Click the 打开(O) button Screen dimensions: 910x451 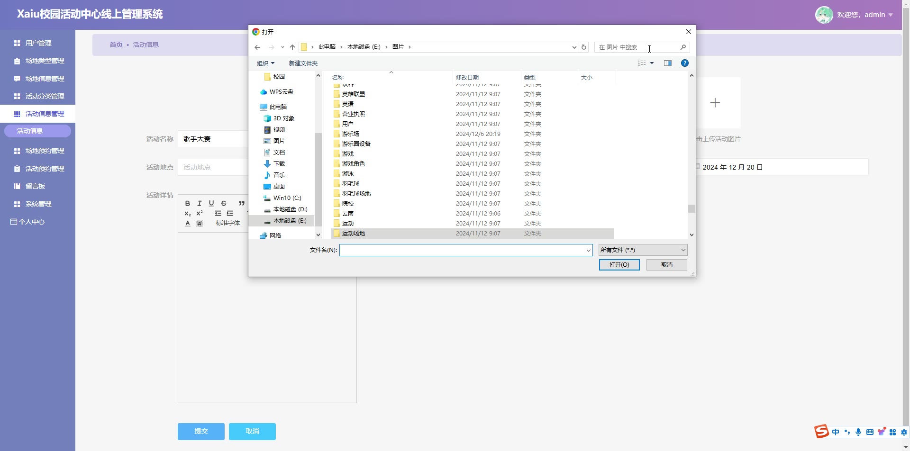[619, 265]
